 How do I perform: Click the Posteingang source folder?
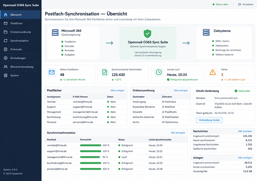coord(139,102)
